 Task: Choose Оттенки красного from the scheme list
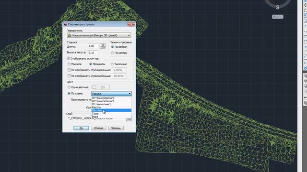[111, 98]
